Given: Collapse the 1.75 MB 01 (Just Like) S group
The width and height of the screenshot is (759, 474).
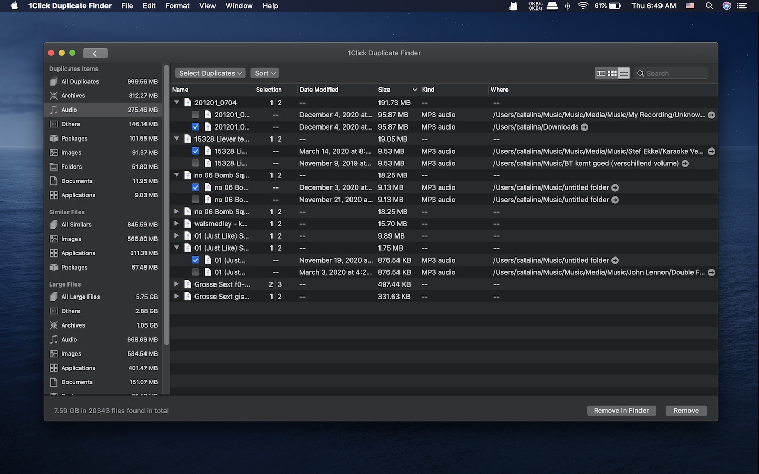Looking at the screenshot, I should (x=177, y=248).
